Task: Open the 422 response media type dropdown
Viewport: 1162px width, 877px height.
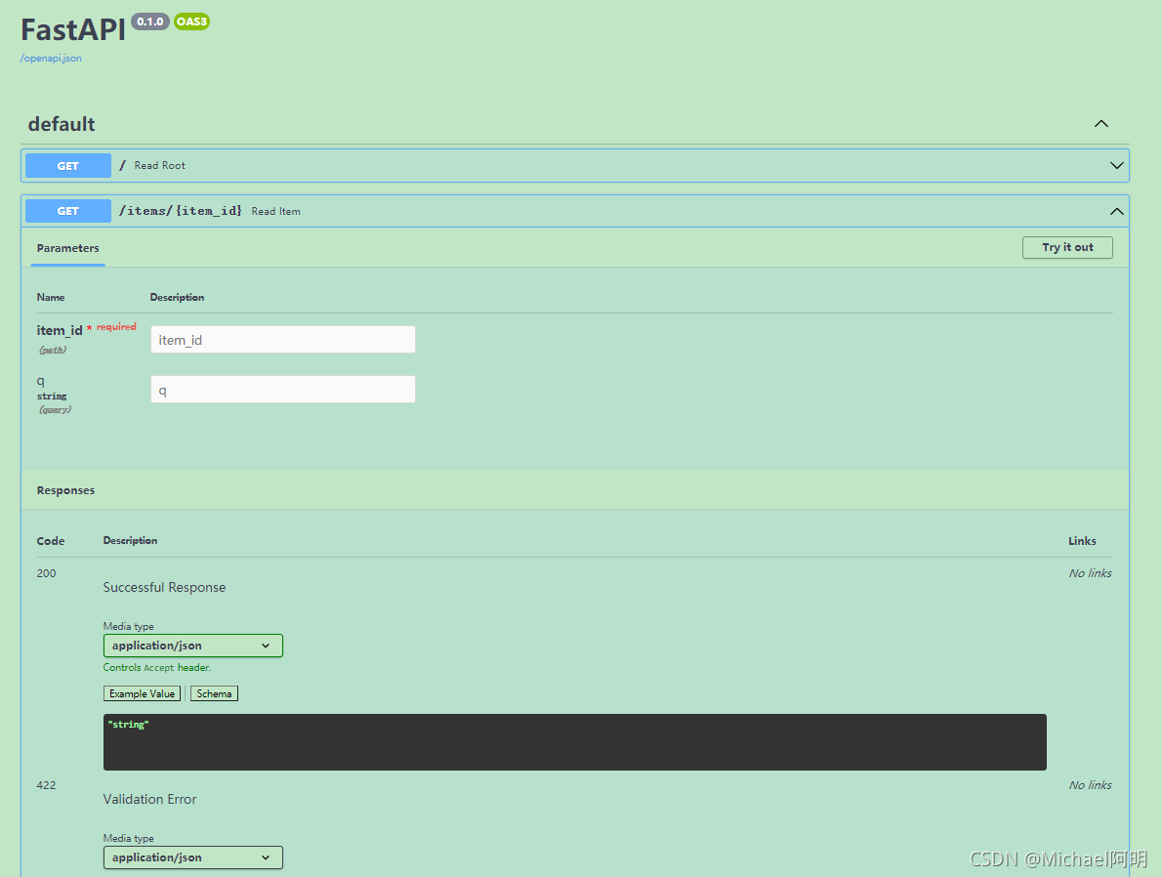Action: tap(192, 857)
